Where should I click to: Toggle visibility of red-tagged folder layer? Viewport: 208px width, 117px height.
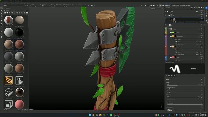[x=166, y=47]
